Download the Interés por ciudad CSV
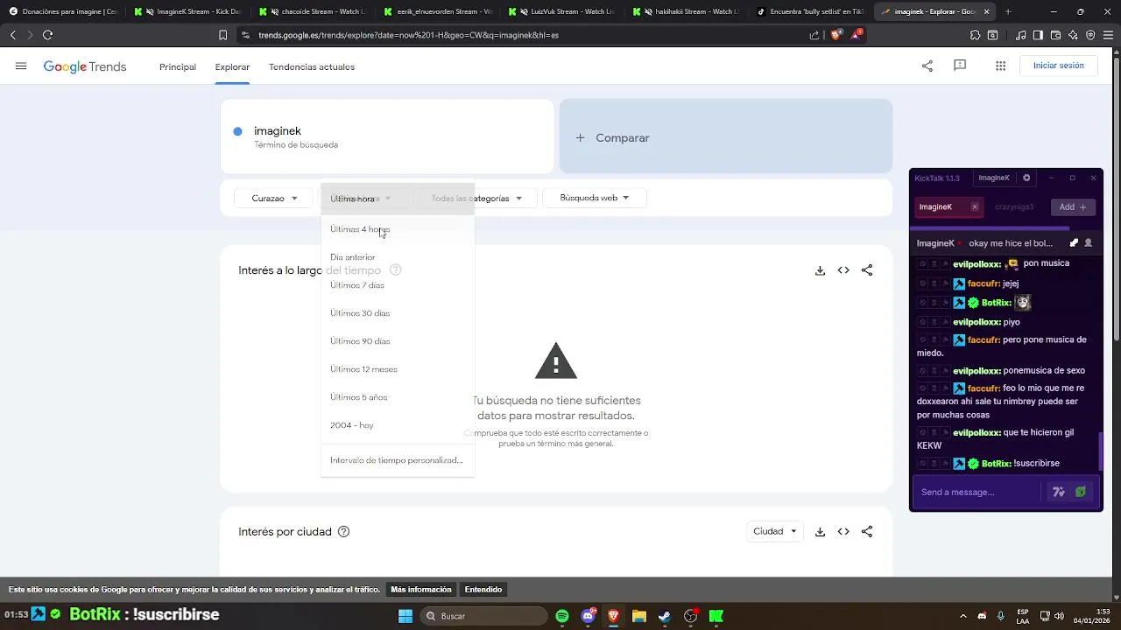This screenshot has height=630, width=1121. tap(820, 531)
